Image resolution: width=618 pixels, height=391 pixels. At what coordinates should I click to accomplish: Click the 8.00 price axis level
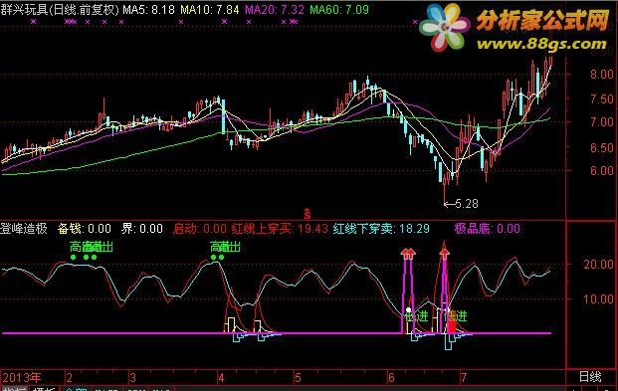point(601,74)
